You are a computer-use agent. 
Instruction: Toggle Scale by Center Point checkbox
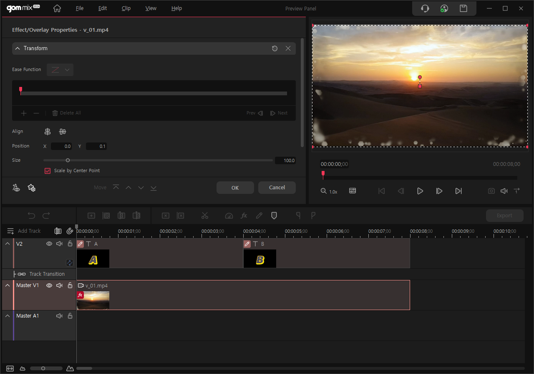[48, 170]
